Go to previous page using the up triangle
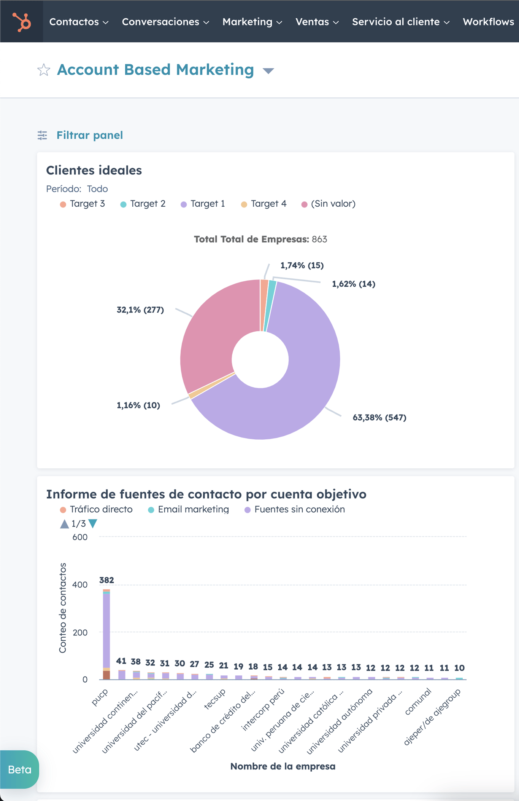Screen dimensions: 519x801 click(63, 523)
